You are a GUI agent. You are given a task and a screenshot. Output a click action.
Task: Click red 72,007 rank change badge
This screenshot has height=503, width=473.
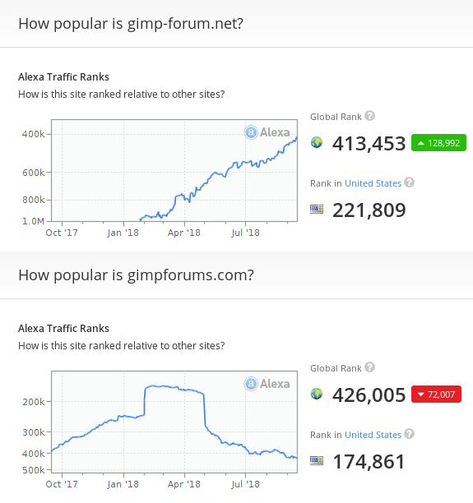436,395
